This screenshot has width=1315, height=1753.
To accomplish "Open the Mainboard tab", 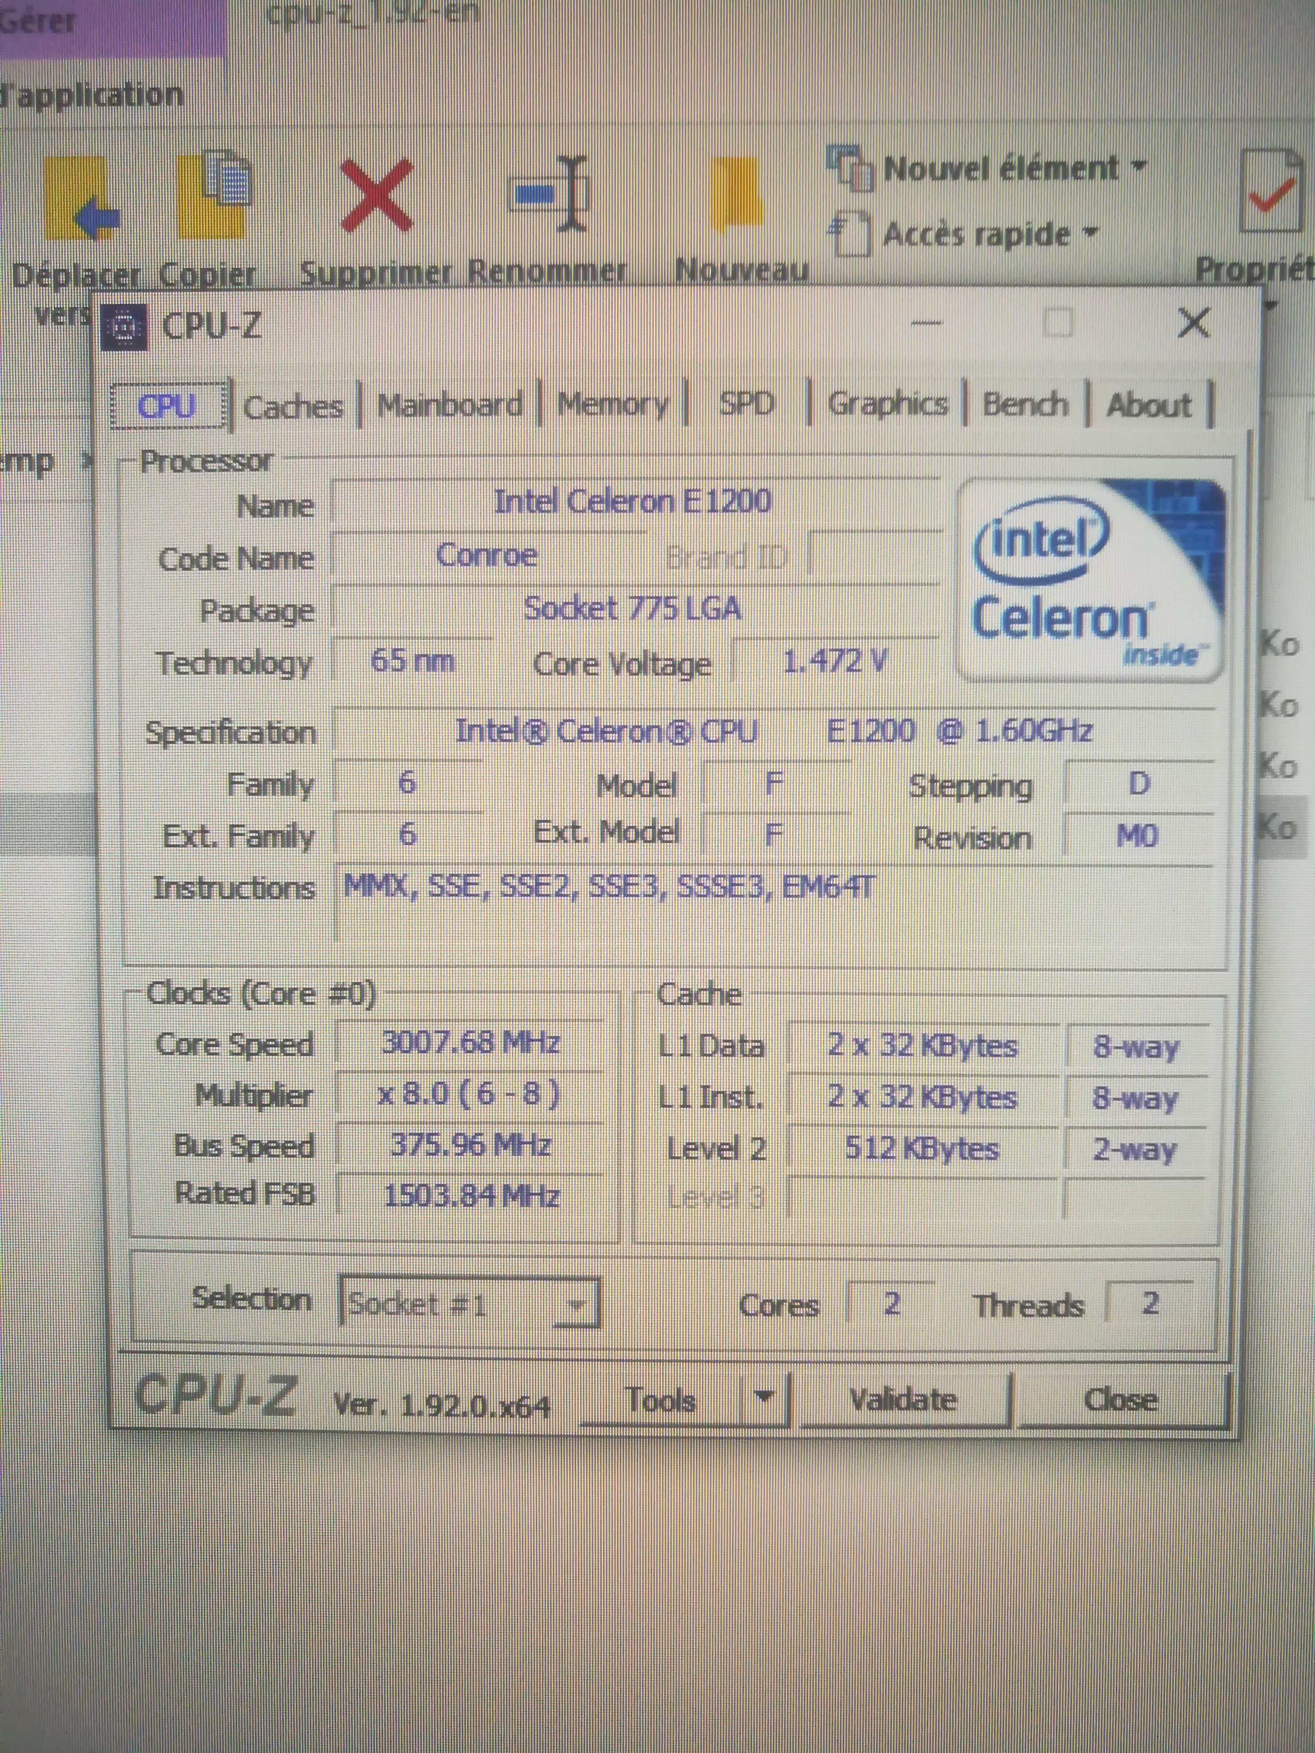I will point(449,406).
